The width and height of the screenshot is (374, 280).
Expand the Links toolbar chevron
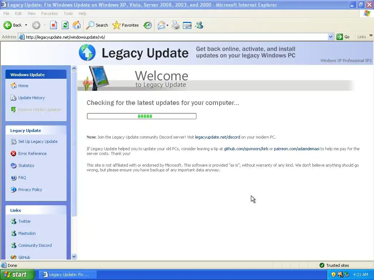[x=371, y=35]
